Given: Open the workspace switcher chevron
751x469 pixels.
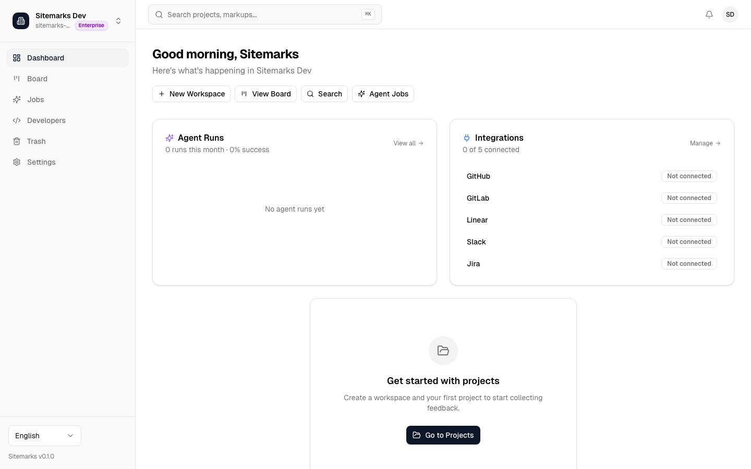Looking at the screenshot, I should (118, 21).
